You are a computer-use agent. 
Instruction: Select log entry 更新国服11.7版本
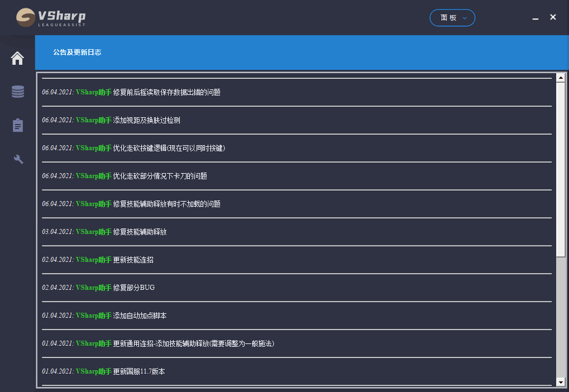(x=103, y=371)
